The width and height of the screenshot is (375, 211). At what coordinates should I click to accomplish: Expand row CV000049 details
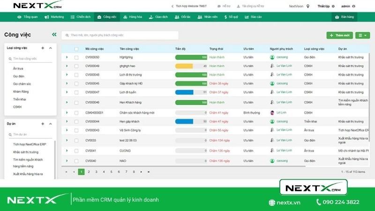[67, 66]
